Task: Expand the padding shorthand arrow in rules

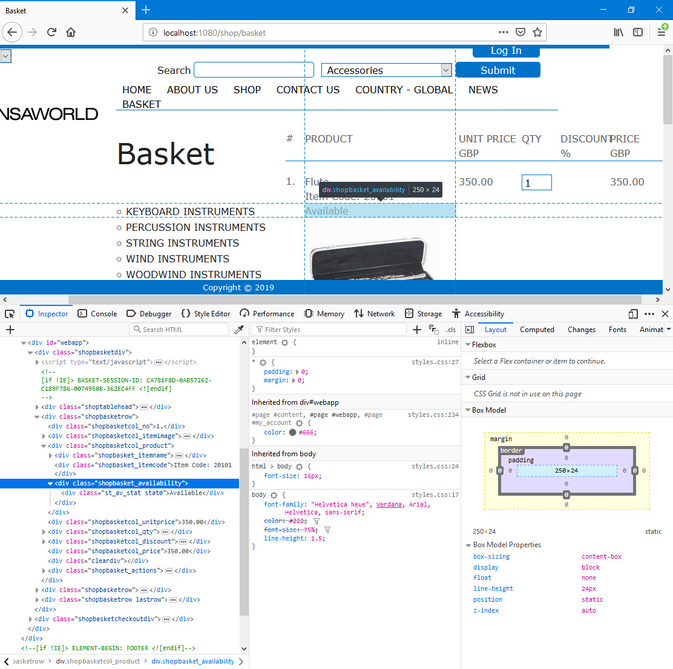Action: pyautogui.click(x=297, y=372)
